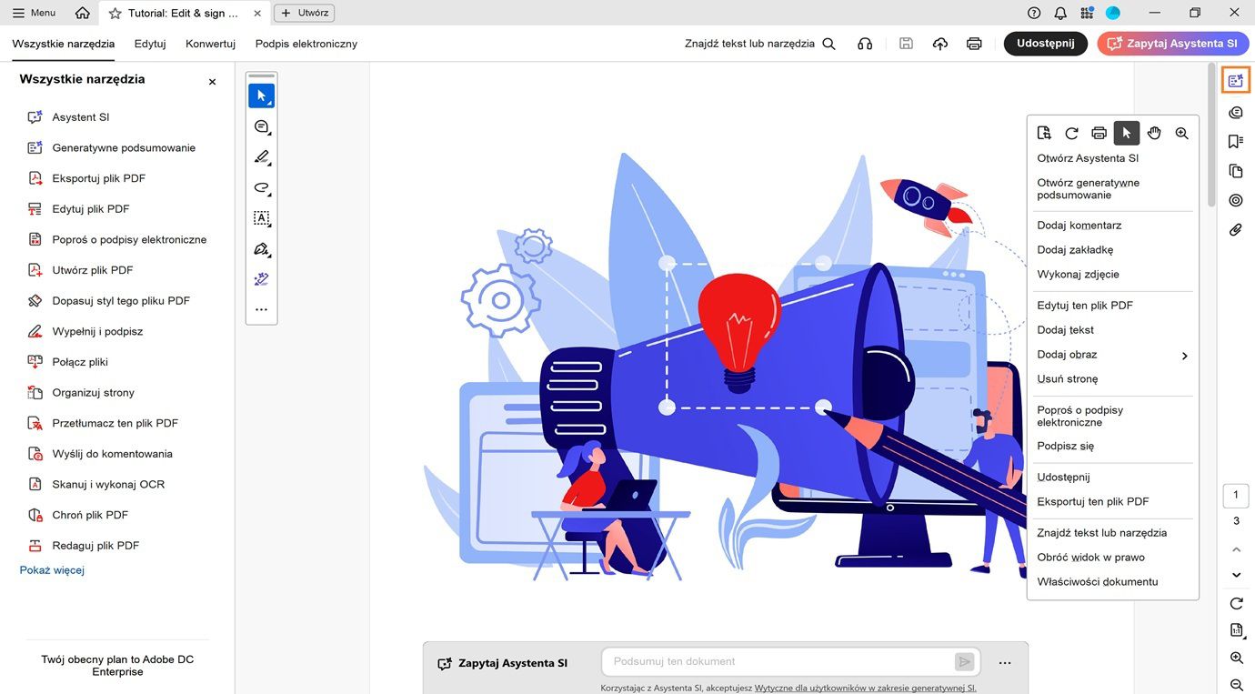Show the bookmarks panel from right rail
The width and height of the screenshot is (1255, 694).
1235,142
